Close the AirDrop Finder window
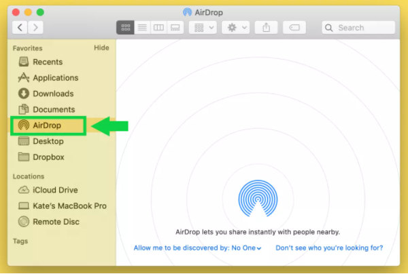408x274 pixels. 16,12
